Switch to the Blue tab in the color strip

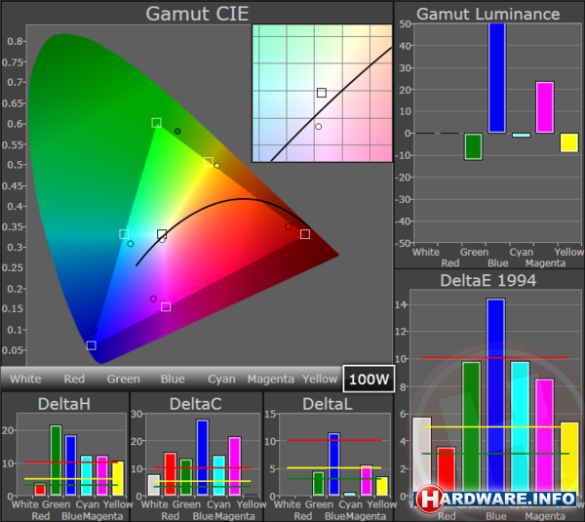click(173, 379)
